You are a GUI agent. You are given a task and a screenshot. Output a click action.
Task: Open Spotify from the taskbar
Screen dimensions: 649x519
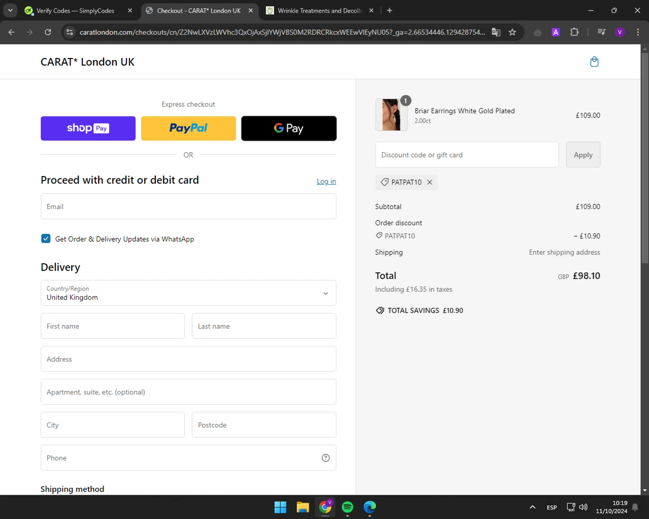[347, 507]
